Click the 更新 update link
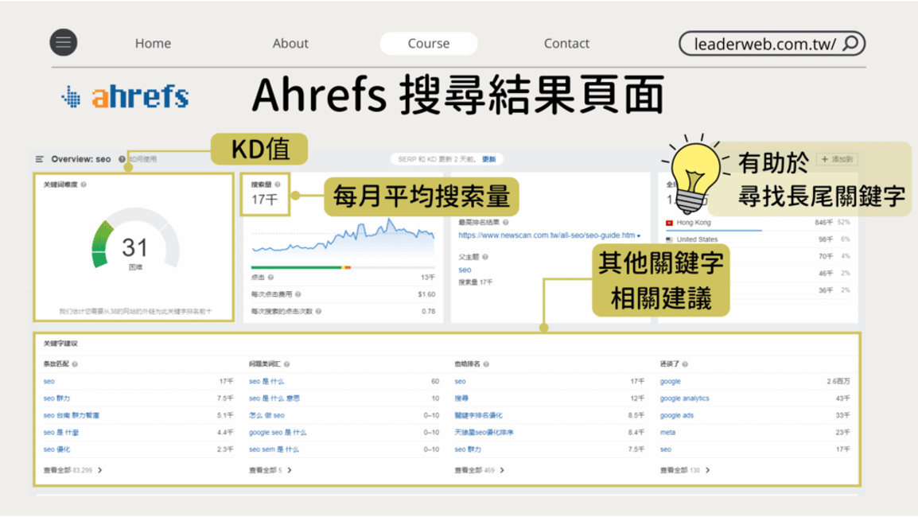 [488, 159]
